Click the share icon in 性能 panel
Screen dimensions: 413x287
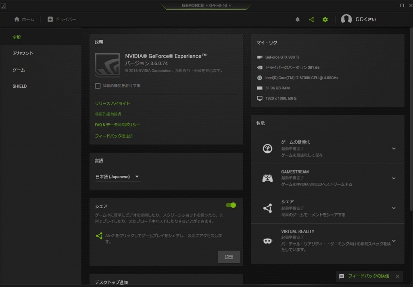click(267, 208)
